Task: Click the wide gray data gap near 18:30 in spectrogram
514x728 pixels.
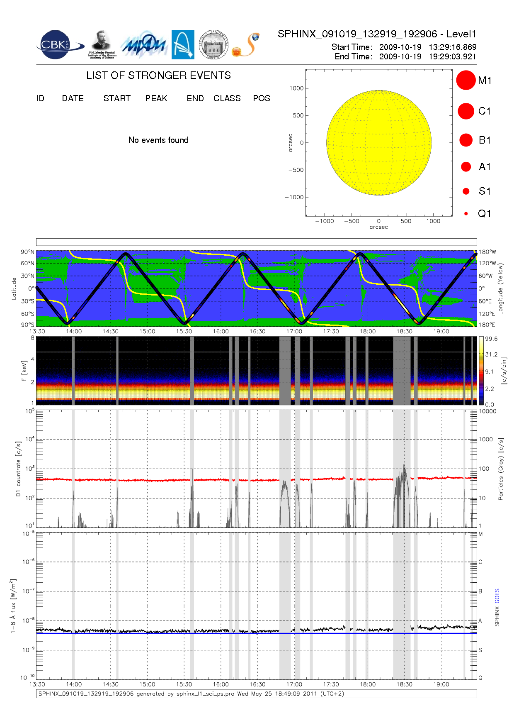Action: [401, 371]
